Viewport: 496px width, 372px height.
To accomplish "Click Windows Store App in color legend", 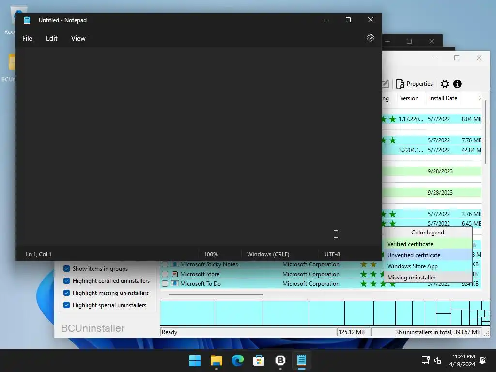I will click(428, 266).
